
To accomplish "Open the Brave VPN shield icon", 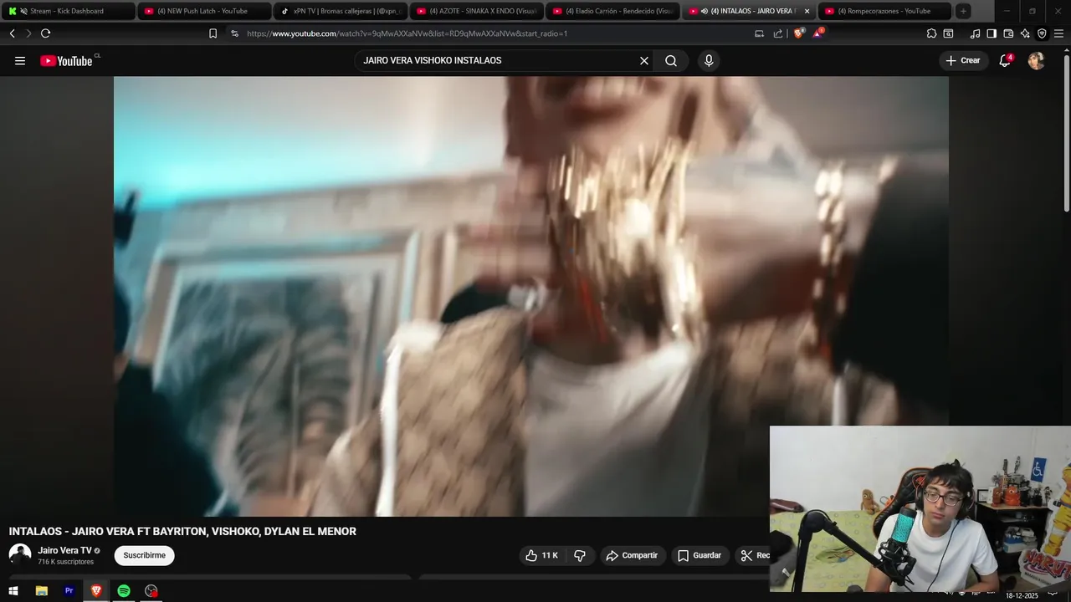I will 1042,33.
